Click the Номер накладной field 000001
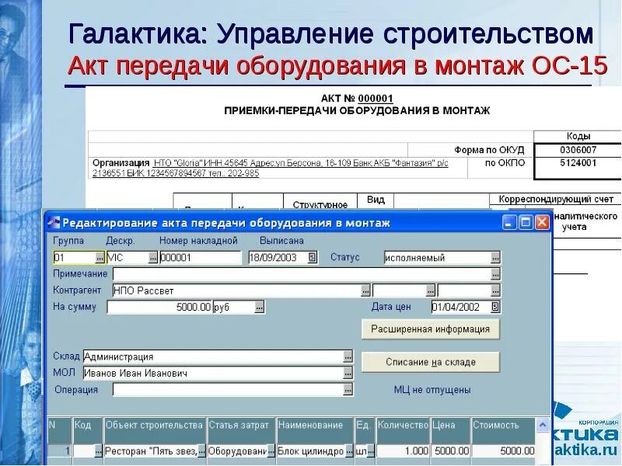This screenshot has width=622, height=466. pos(201,258)
